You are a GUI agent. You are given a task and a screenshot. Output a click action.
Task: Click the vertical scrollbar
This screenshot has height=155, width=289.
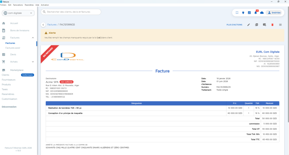[x=288, y=64]
